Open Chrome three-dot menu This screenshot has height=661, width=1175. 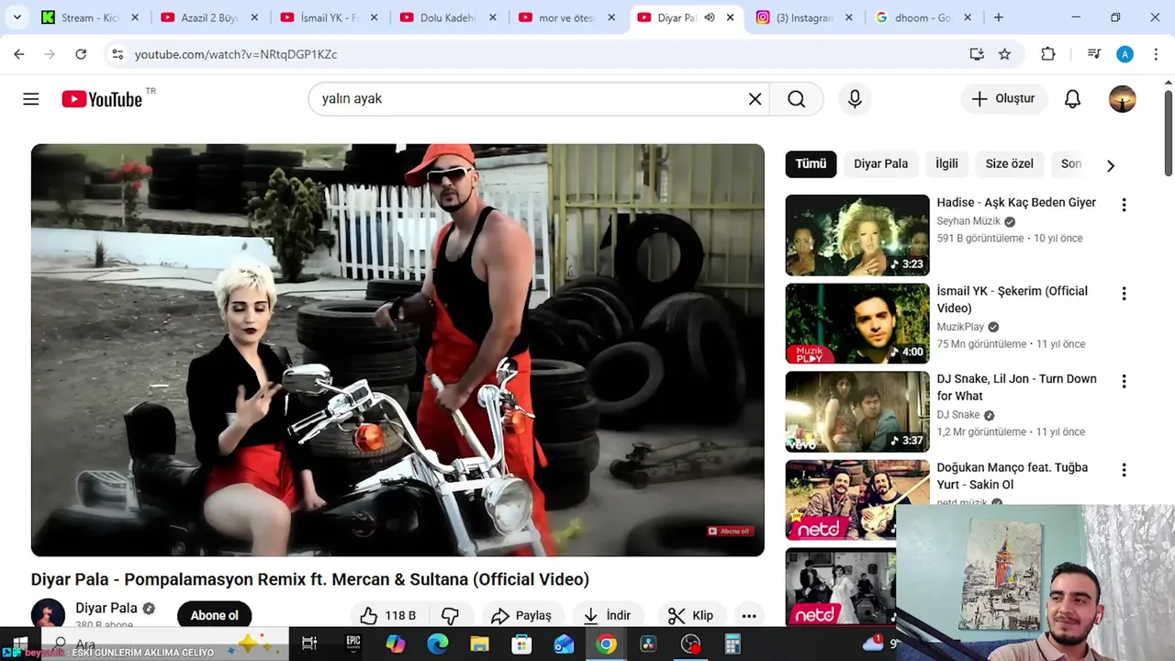[1155, 54]
